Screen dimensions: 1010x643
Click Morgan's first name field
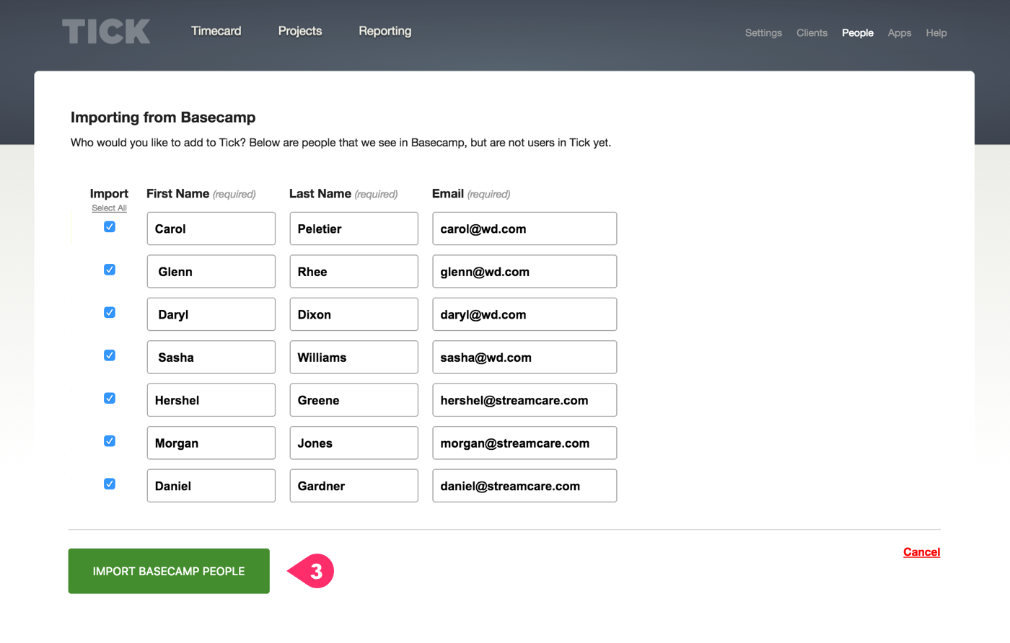click(x=211, y=443)
